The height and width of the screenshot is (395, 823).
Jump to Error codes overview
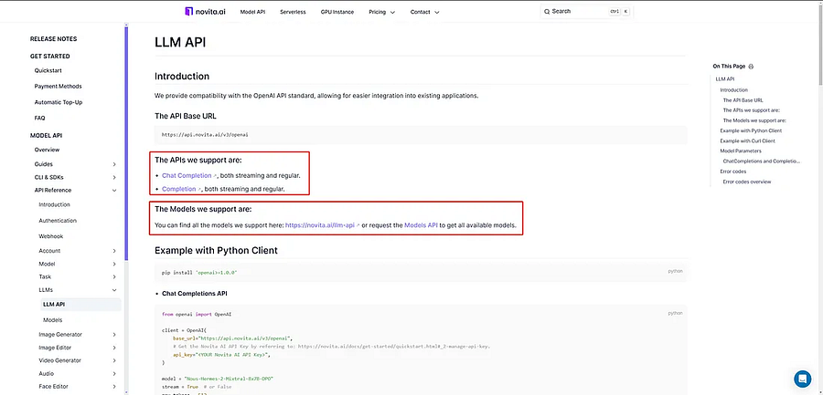tap(747, 182)
